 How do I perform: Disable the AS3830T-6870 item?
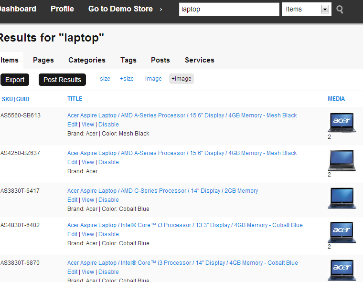[108, 272]
